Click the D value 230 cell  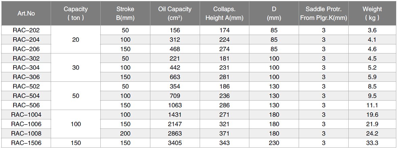point(274,143)
